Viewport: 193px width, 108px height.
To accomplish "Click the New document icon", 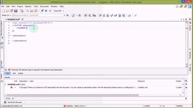I will (x=3, y=11).
